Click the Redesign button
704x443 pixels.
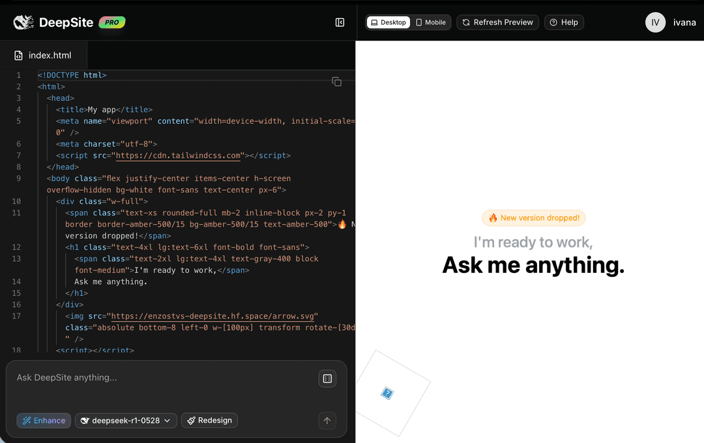coord(209,420)
